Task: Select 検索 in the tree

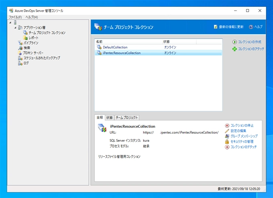Action: coord(27,48)
